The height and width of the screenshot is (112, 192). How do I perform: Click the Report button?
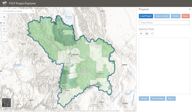coord(171,98)
